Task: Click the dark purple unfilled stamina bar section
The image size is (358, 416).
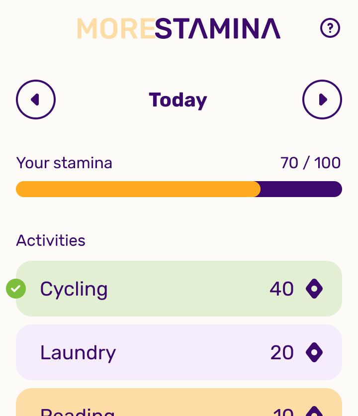Action: (x=301, y=189)
